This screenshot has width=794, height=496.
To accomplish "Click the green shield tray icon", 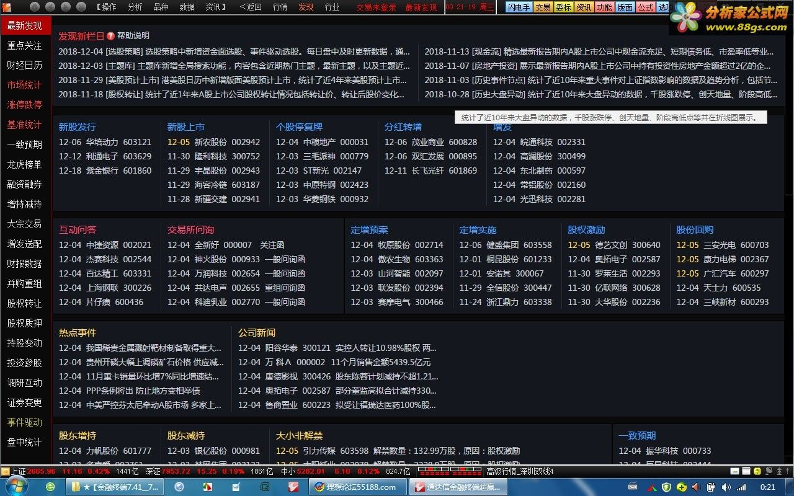I will pyautogui.click(x=666, y=487).
